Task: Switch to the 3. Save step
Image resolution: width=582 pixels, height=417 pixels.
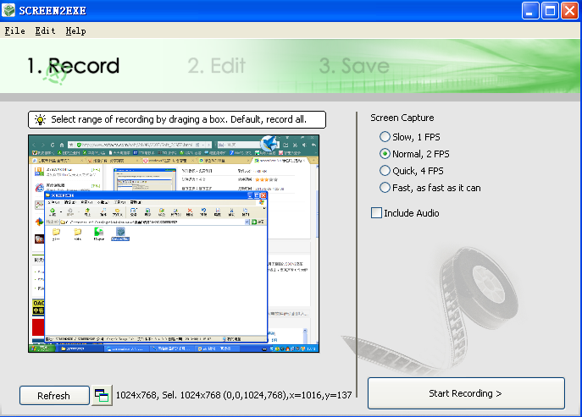Action: click(354, 66)
